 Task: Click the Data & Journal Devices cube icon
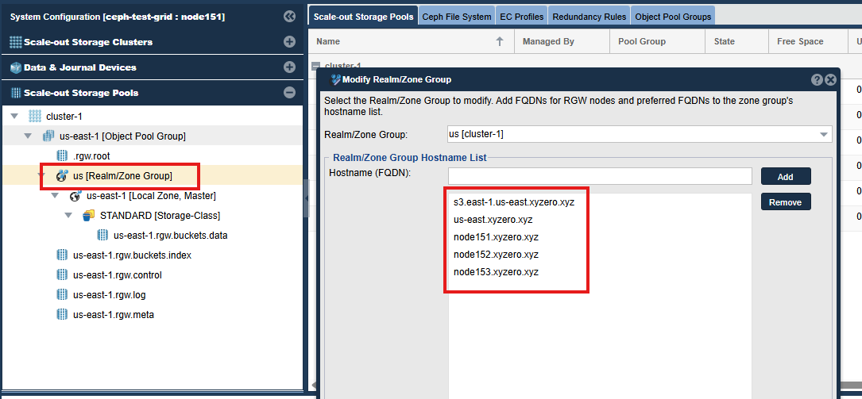[x=15, y=67]
